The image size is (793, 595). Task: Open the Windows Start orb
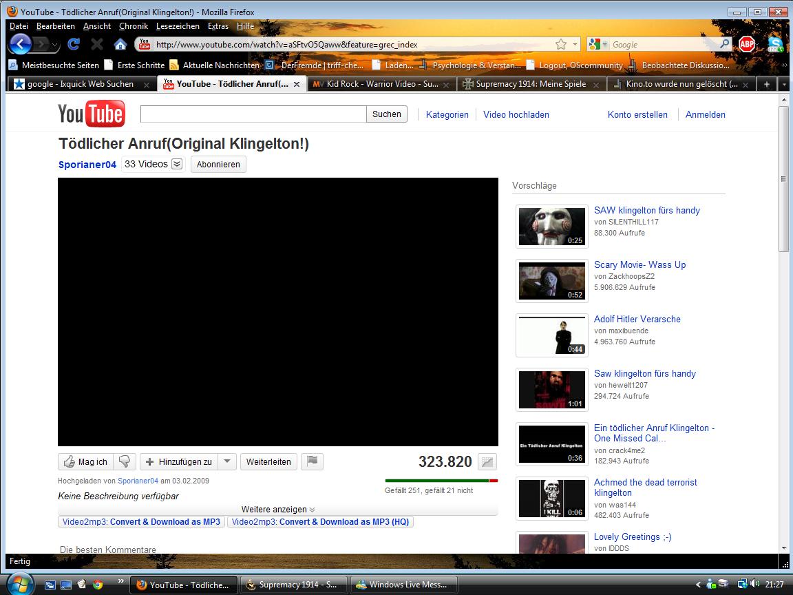point(20,585)
